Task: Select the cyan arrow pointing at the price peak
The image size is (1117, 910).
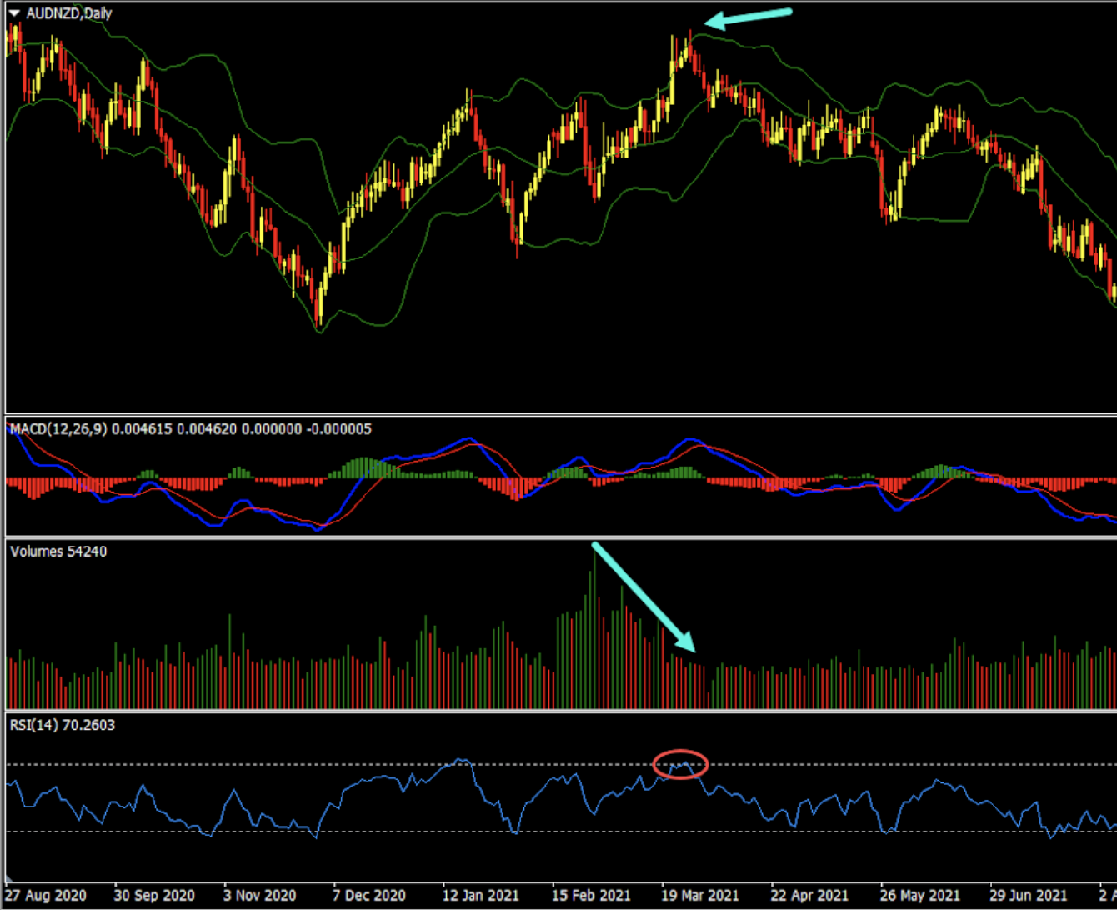Action: coord(749,17)
